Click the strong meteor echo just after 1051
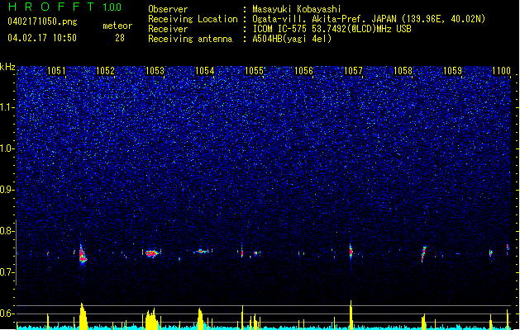 (82, 254)
